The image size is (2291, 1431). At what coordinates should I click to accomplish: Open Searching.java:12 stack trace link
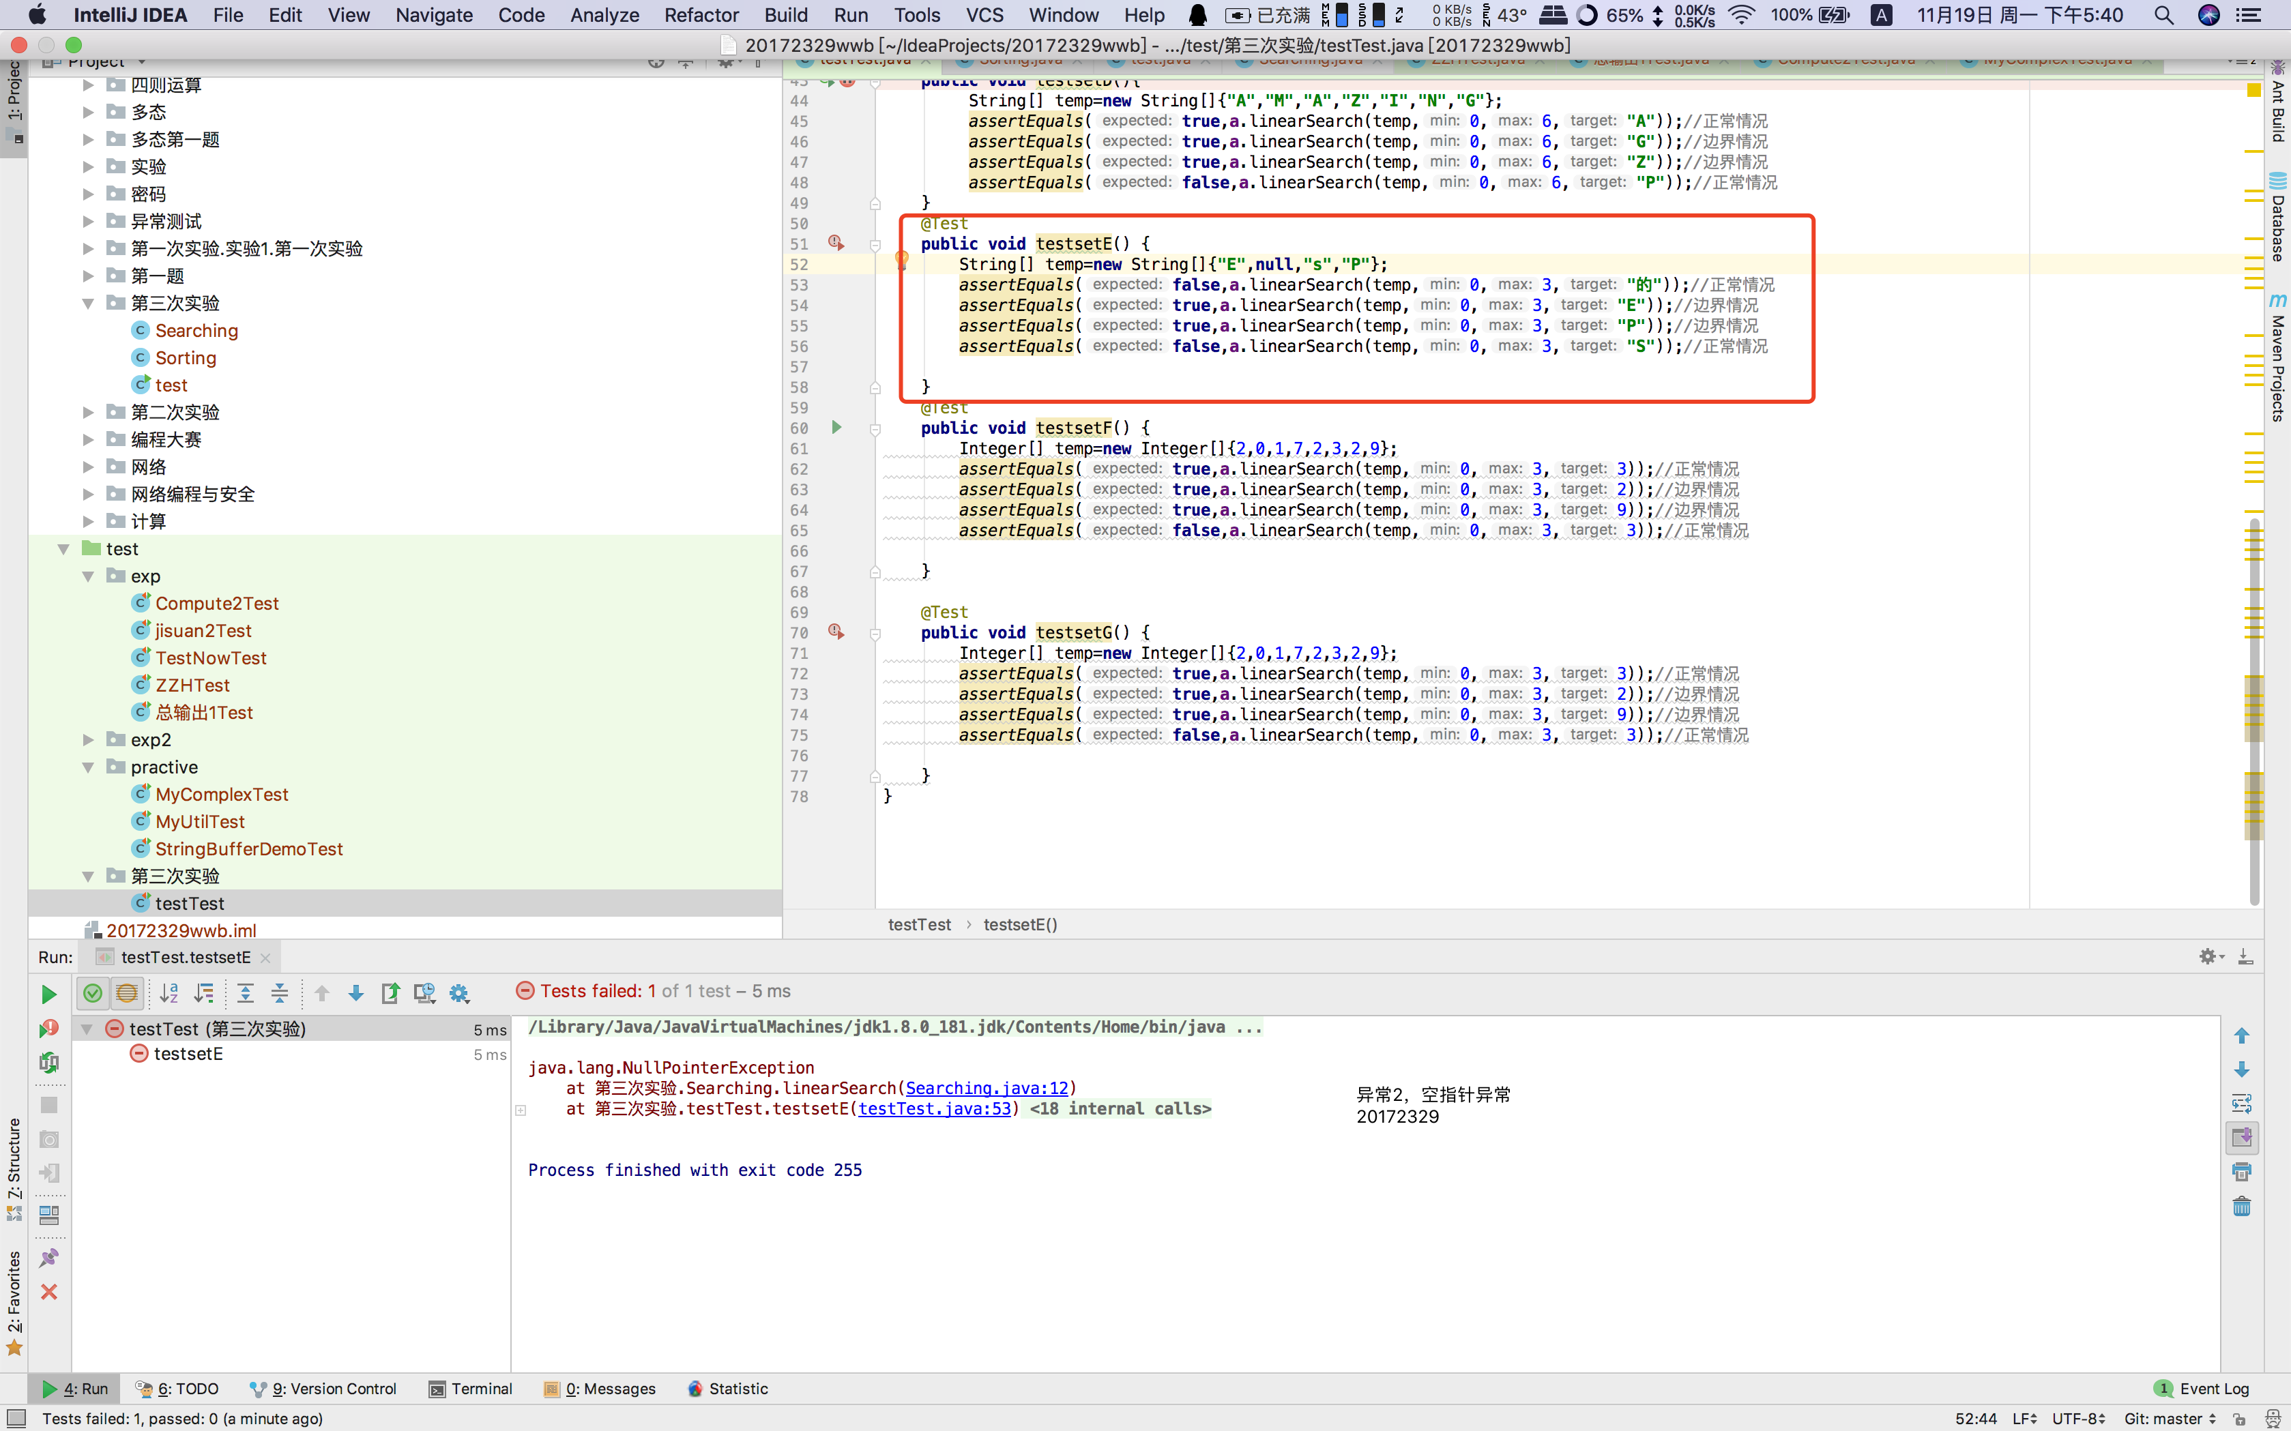[x=987, y=1089]
